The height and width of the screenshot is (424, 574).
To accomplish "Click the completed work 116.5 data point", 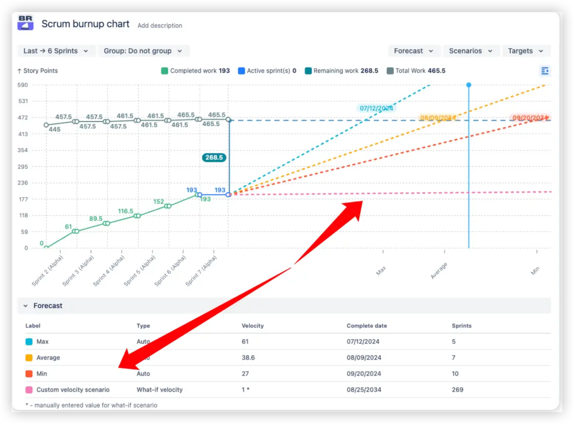I will [137, 216].
